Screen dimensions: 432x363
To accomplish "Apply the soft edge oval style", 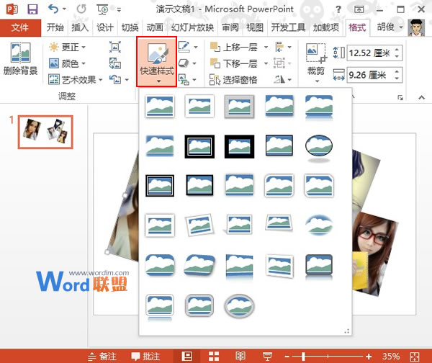I will (319, 225).
